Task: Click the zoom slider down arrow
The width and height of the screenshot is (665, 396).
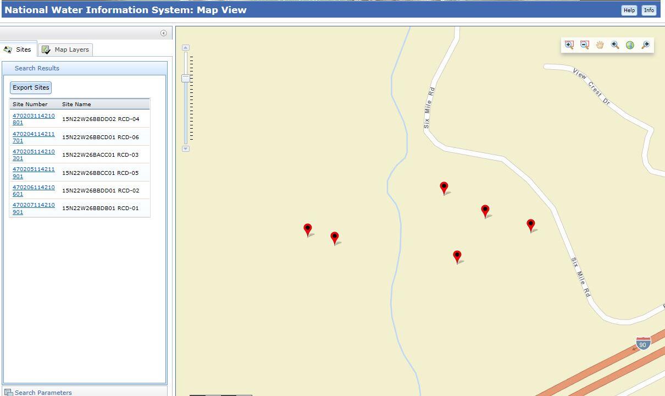Action: (186, 148)
